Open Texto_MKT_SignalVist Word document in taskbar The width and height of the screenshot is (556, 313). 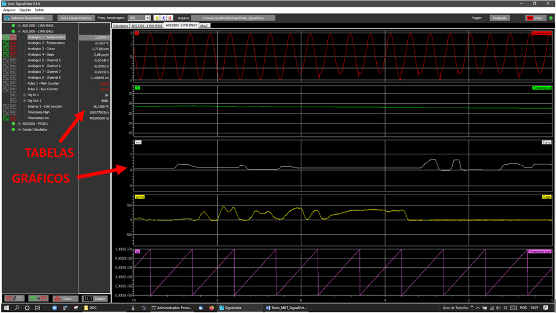click(x=287, y=308)
